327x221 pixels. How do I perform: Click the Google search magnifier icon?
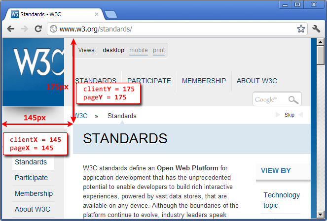(293, 100)
